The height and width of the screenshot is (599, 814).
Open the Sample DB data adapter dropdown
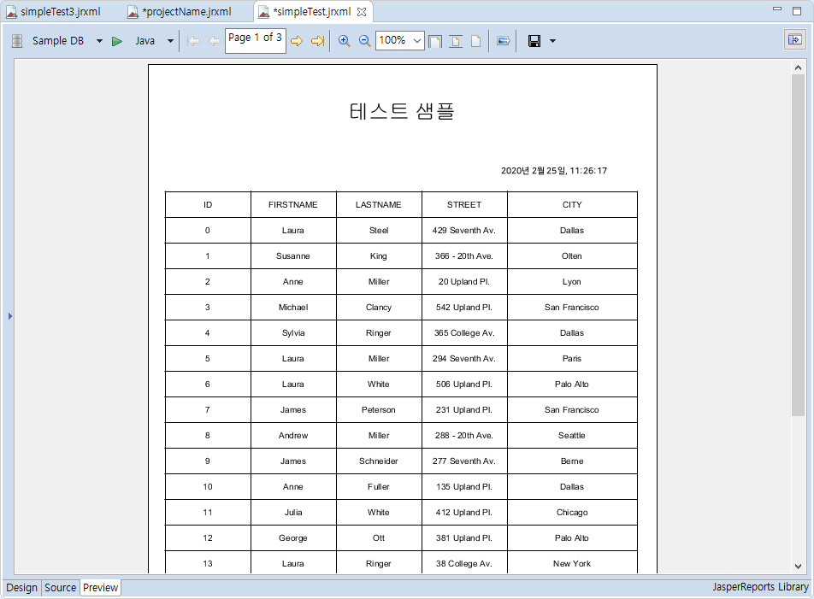point(99,41)
